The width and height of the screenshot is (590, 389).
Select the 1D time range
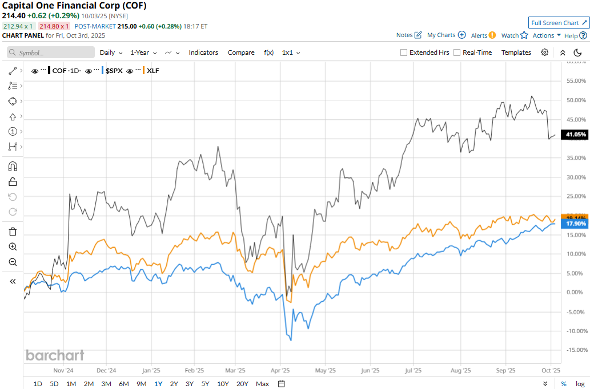click(38, 384)
